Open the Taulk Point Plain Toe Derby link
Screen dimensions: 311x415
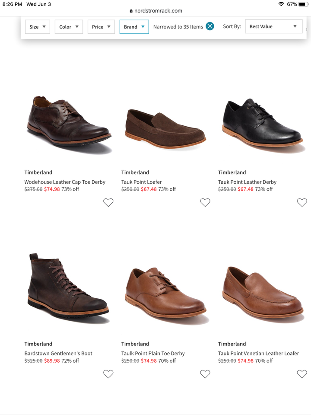pos(153,354)
